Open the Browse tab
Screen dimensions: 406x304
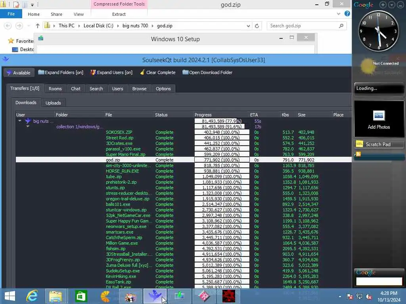(x=139, y=89)
